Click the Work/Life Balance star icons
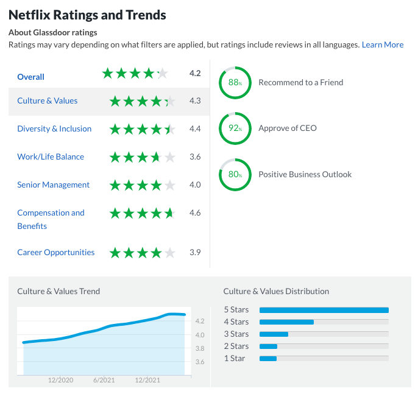The image size is (418, 394). point(143,157)
